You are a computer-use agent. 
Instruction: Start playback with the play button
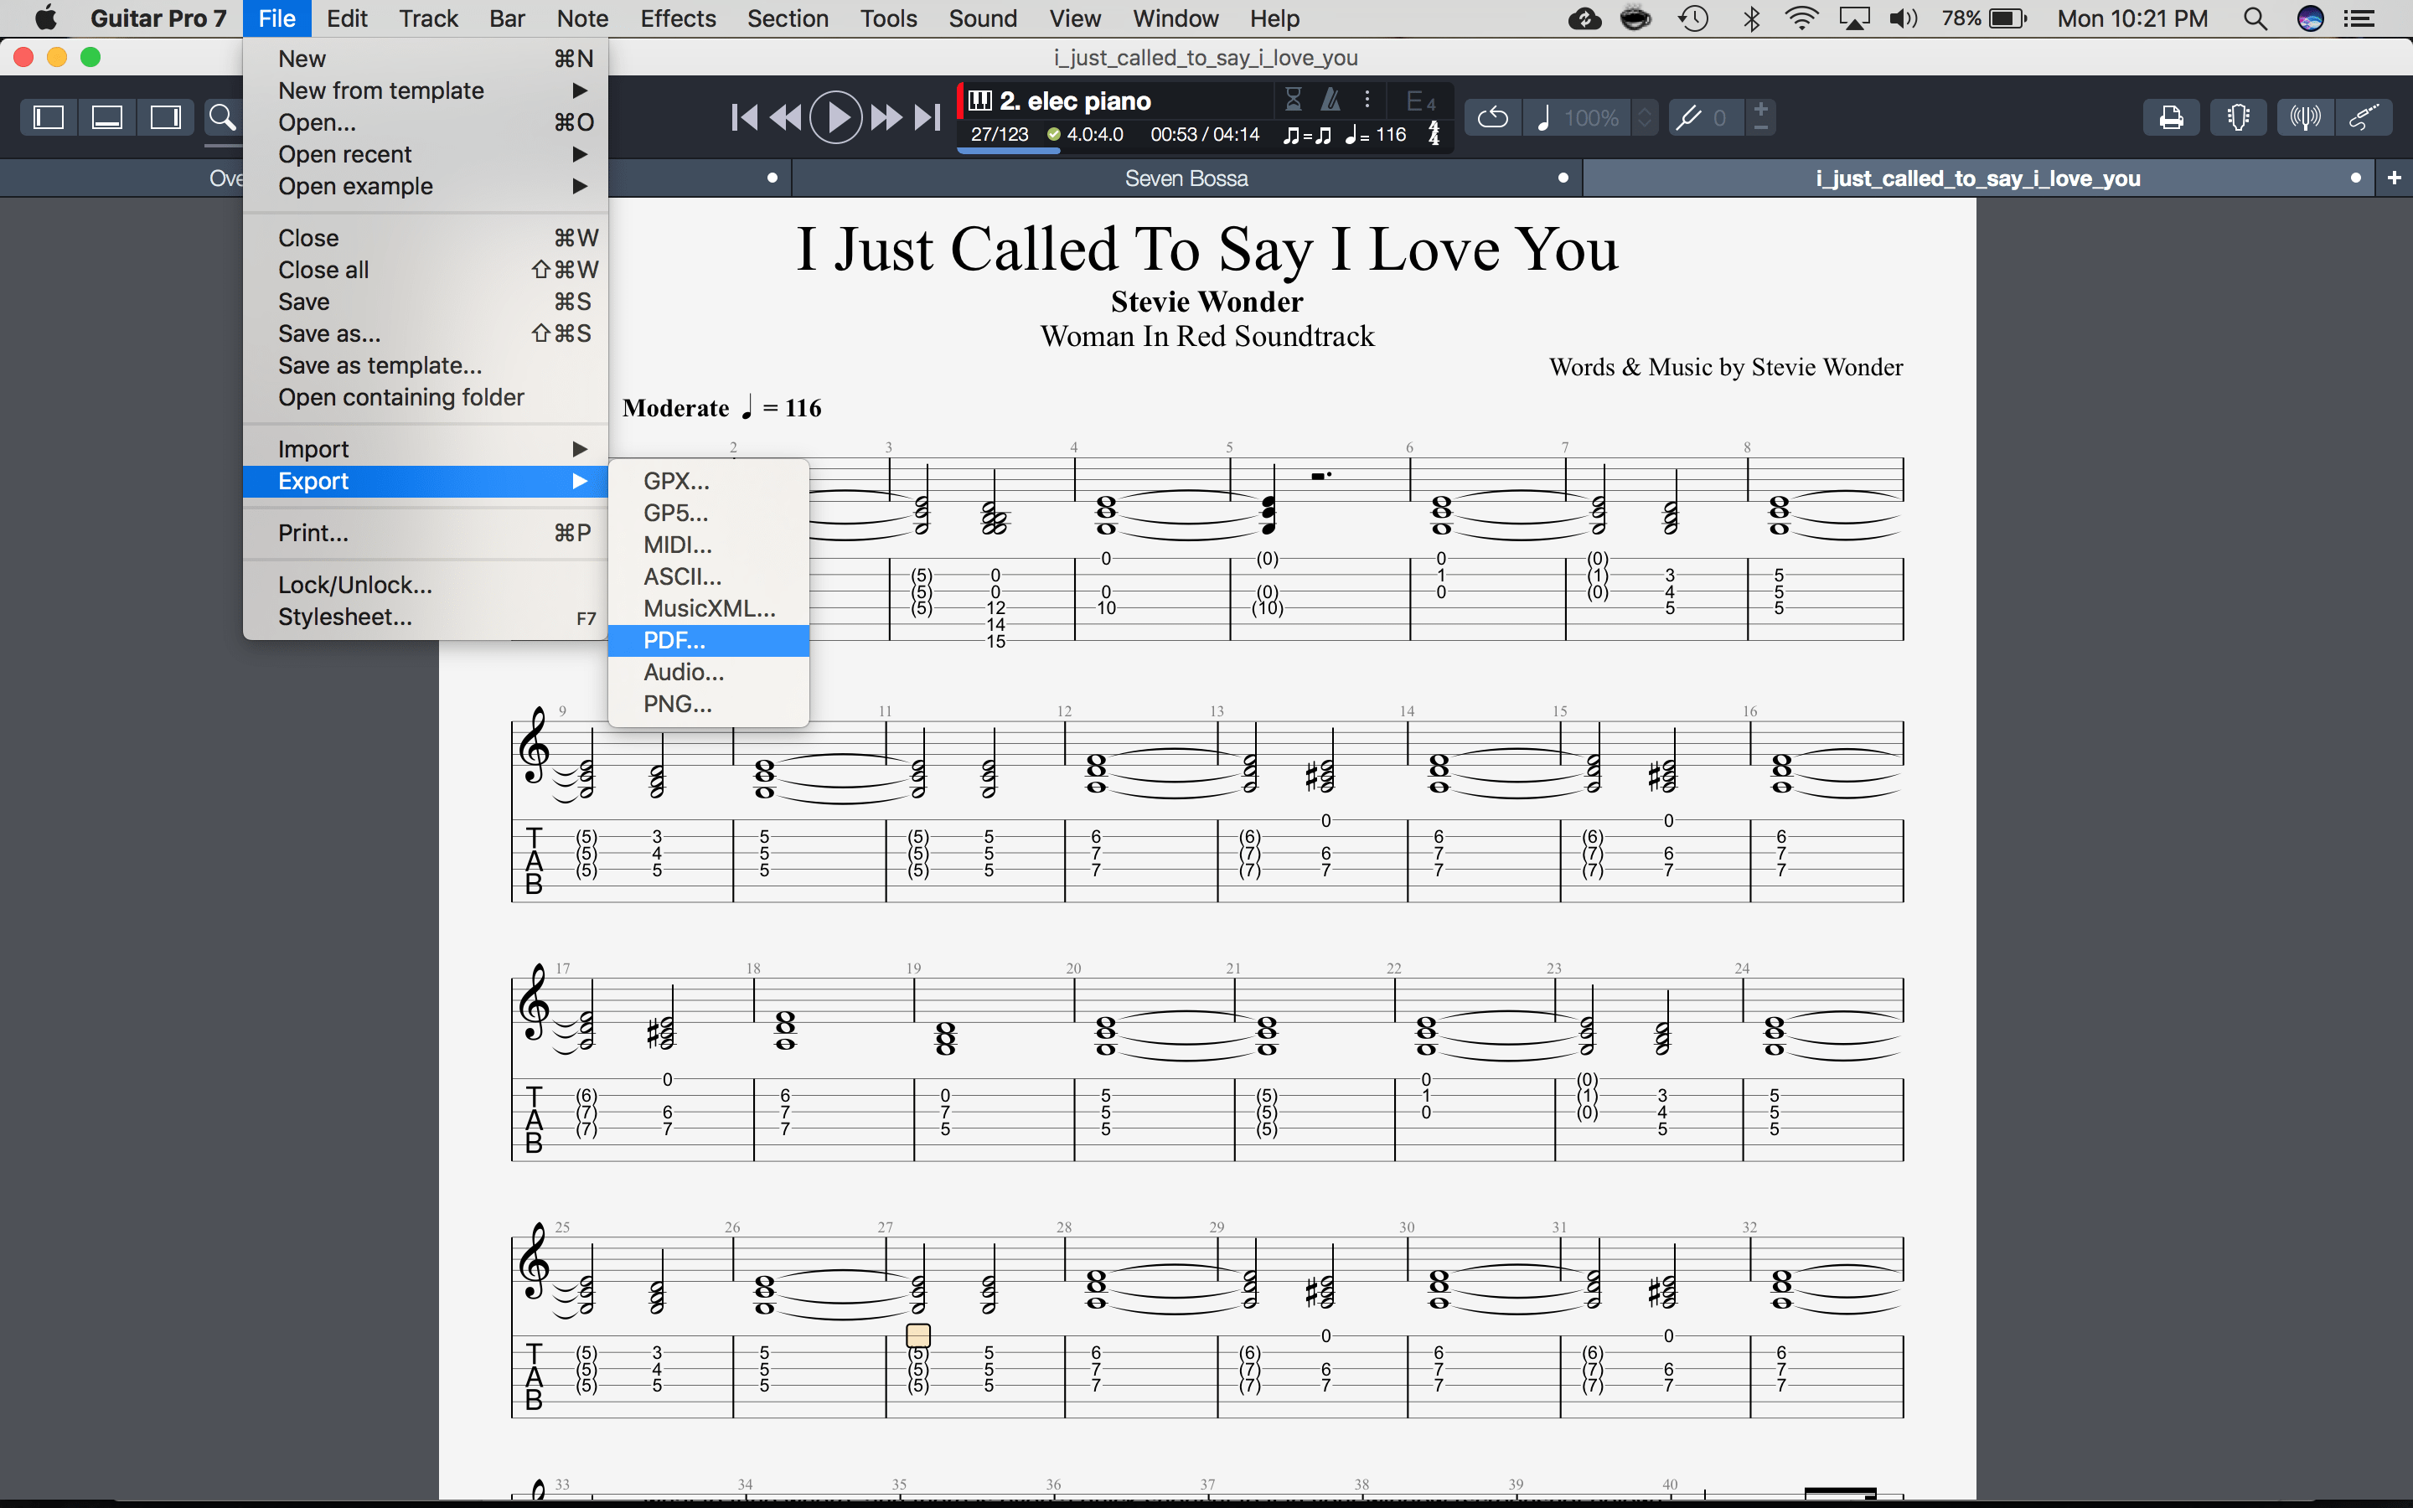[835, 117]
